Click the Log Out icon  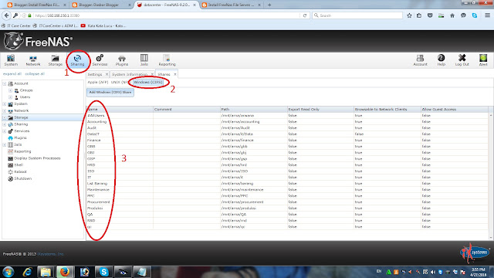(x=462, y=60)
